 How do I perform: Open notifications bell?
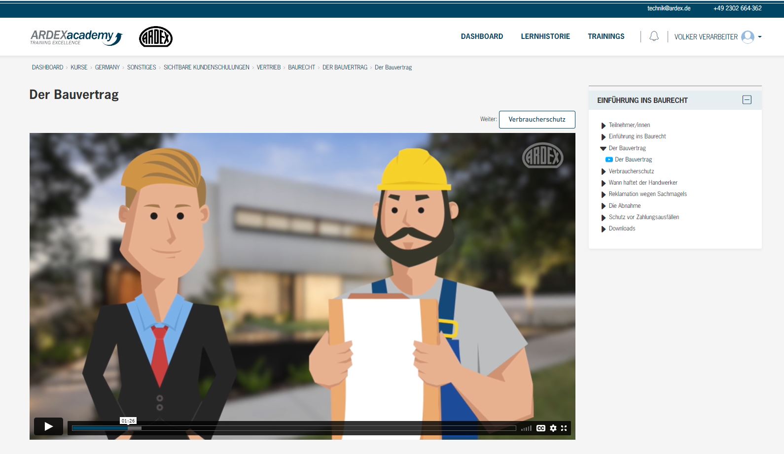[x=654, y=36]
